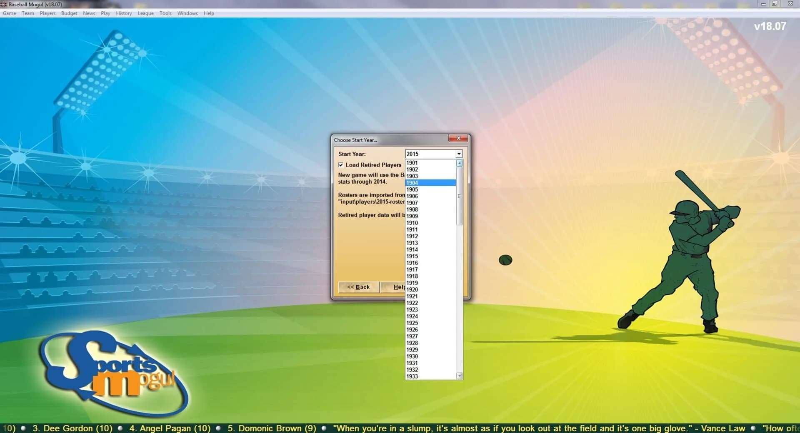Open the Tools menu
800x433 pixels.
[x=165, y=13]
